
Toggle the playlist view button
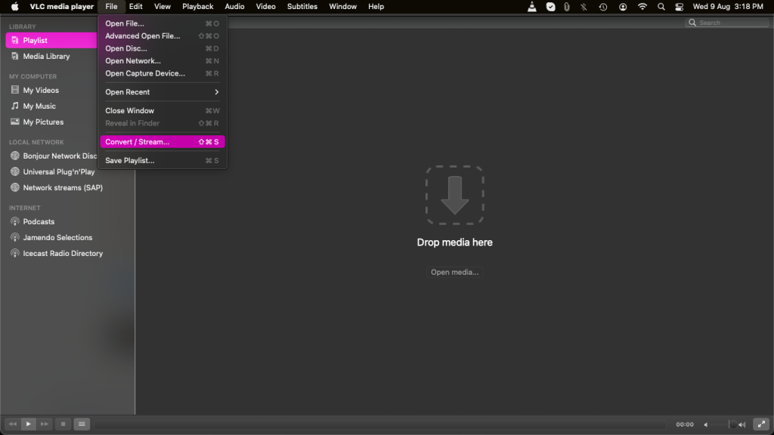click(x=82, y=424)
